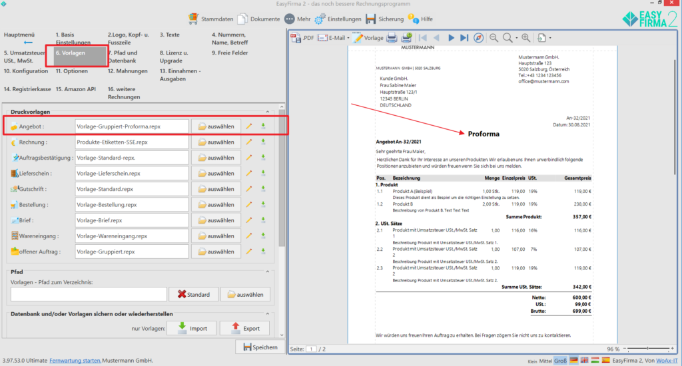Click the page export icon
This screenshot has height=366, width=682.
541,38
